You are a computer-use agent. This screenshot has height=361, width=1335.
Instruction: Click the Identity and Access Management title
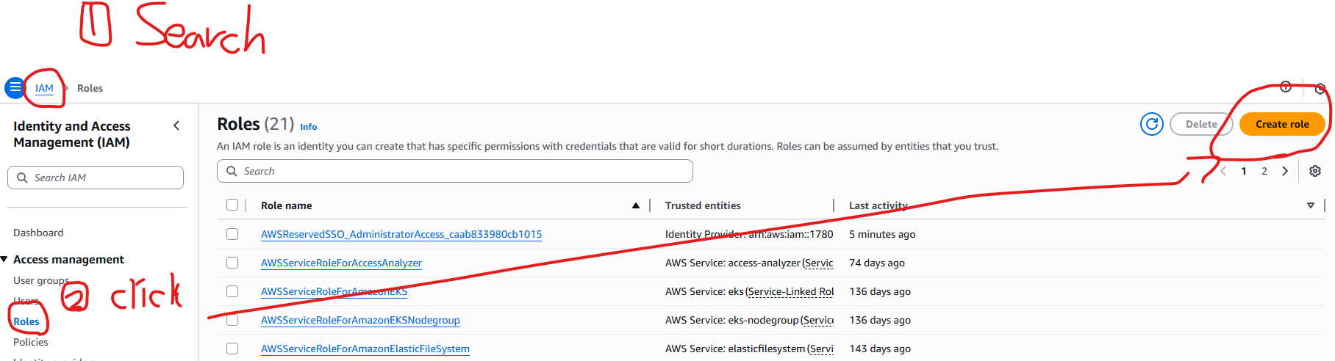72,134
